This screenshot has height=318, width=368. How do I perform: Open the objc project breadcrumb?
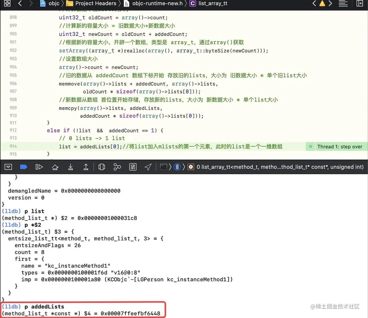tap(50, 3)
